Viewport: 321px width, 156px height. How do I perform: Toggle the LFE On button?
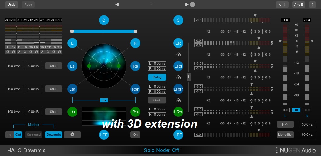(x=135, y=135)
